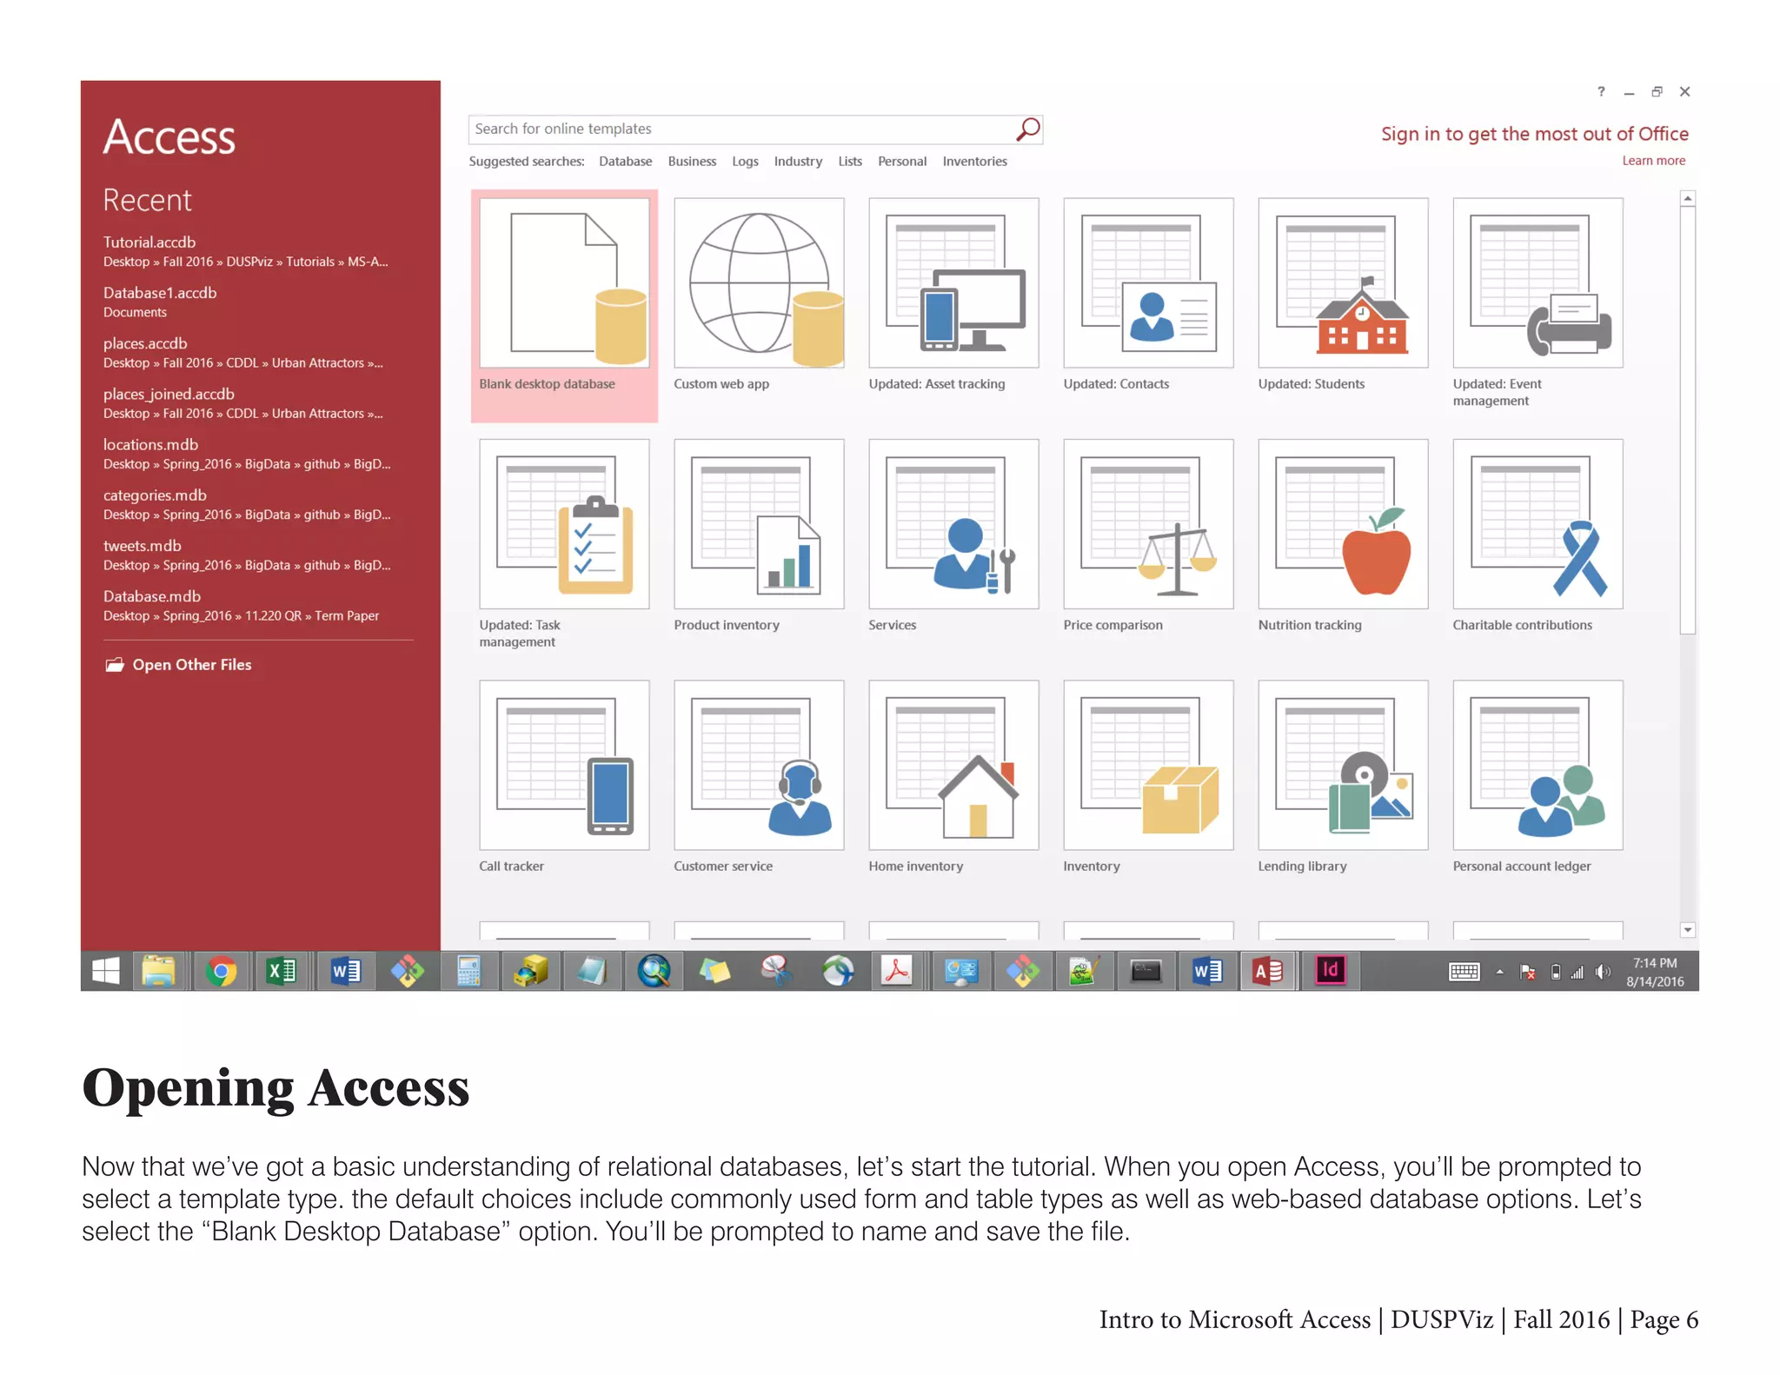The height and width of the screenshot is (1375, 1780).
Task: Open the Calculator from the taskbar
Action: 468,971
